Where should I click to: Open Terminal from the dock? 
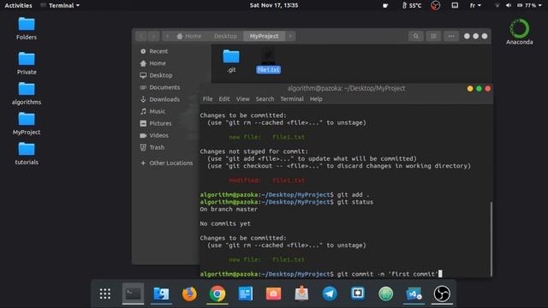[133, 293]
